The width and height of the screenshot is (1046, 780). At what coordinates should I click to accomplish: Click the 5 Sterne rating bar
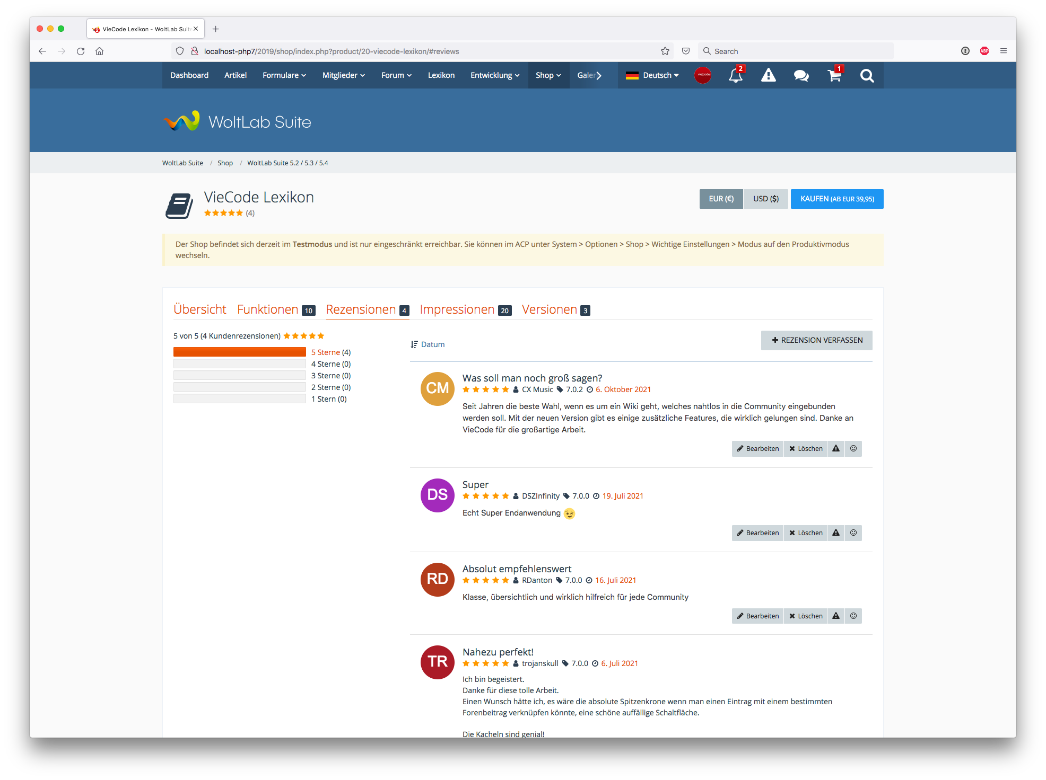[x=240, y=352]
